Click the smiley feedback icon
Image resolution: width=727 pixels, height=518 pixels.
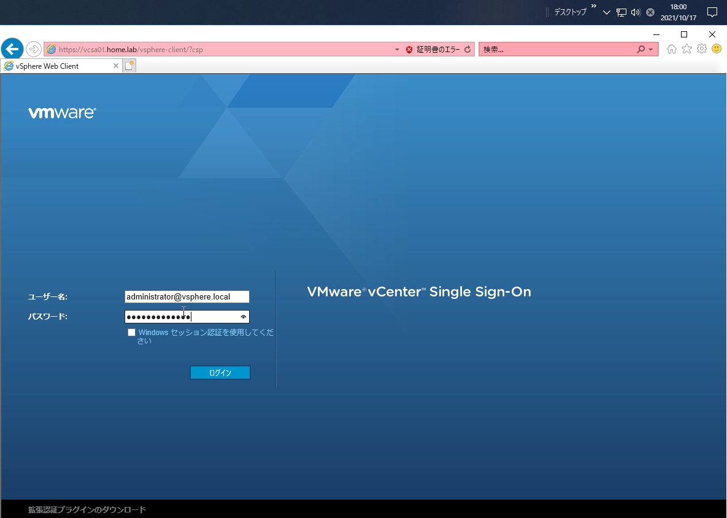point(717,48)
